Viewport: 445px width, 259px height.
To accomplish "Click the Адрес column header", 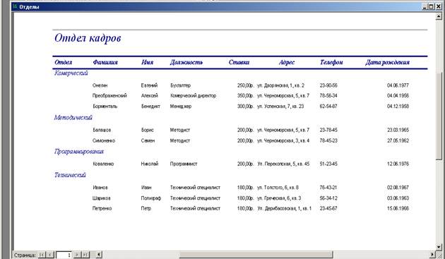I will pos(287,62).
